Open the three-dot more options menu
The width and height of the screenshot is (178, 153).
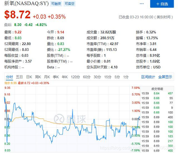tap(142, 4)
